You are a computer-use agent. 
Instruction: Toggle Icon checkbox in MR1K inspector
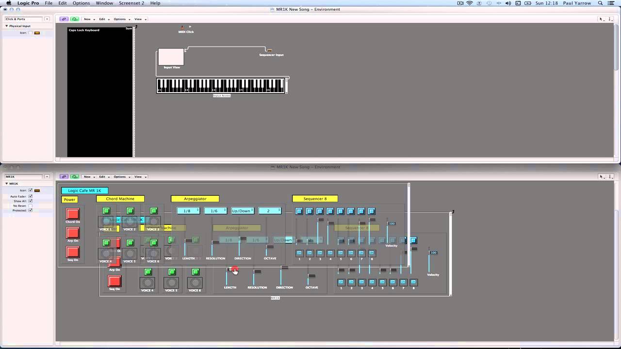pyautogui.click(x=31, y=190)
